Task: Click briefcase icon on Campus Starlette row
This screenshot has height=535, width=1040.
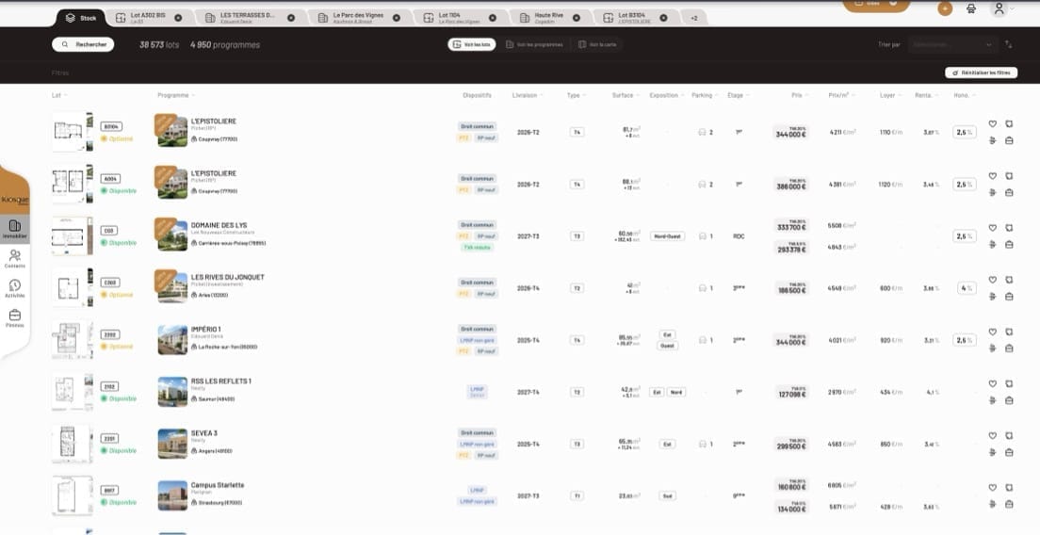Action: [1009, 504]
